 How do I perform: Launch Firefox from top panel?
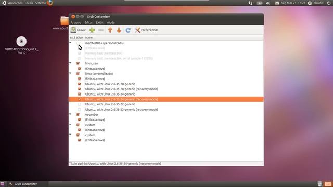pos(50,3)
